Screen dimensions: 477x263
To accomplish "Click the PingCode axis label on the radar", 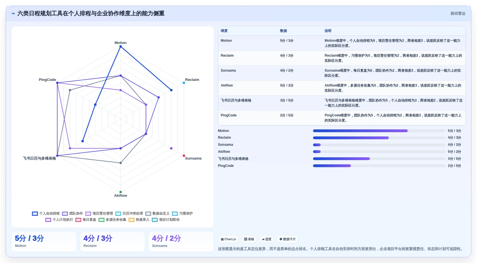I will pos(47,80).
